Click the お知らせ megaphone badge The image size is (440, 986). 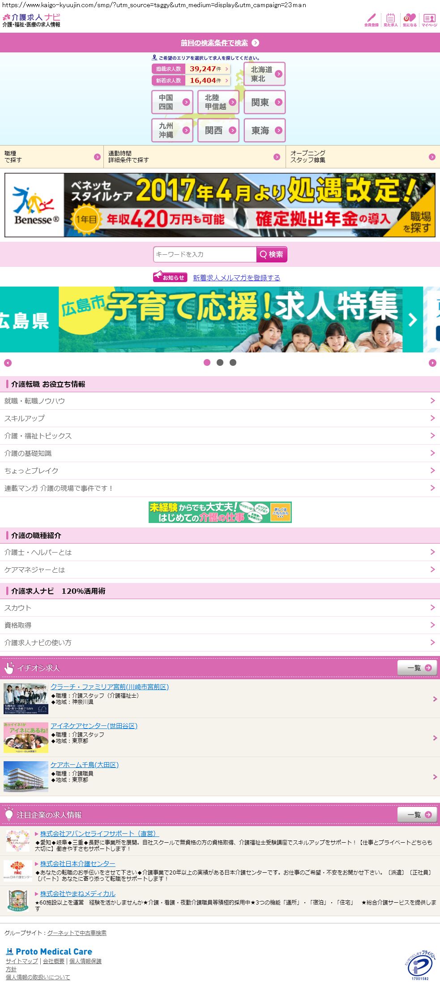coord(170,277)
